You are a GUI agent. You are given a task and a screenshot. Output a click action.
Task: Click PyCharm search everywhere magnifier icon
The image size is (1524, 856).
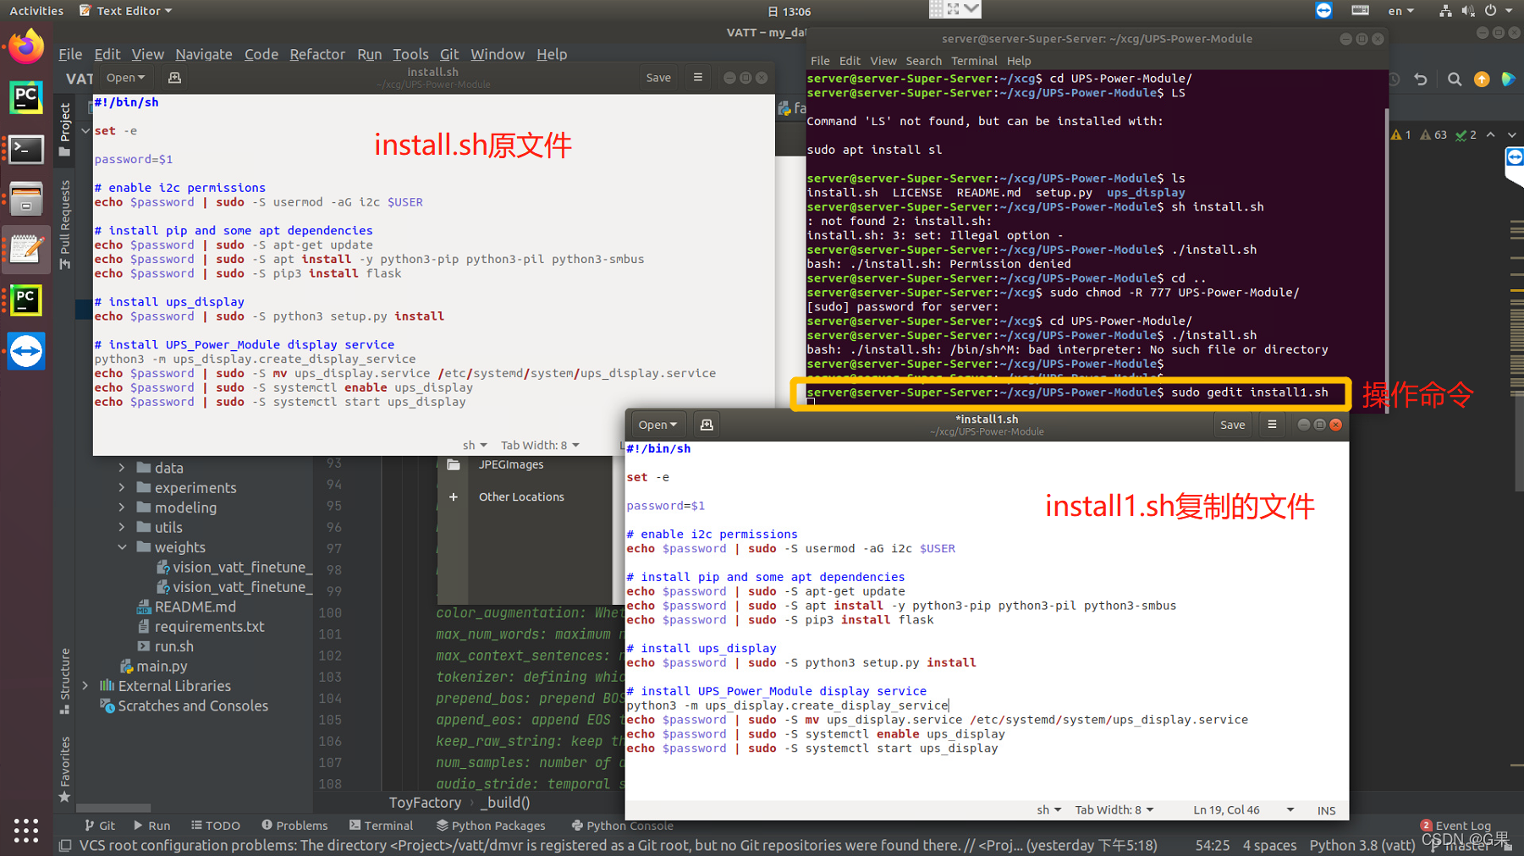[x=1455, y=80]
